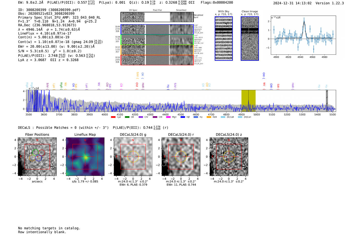
Task: Click the timestamp '2024-12-31 14:13:02'
Action: click(x=292, y=3)
